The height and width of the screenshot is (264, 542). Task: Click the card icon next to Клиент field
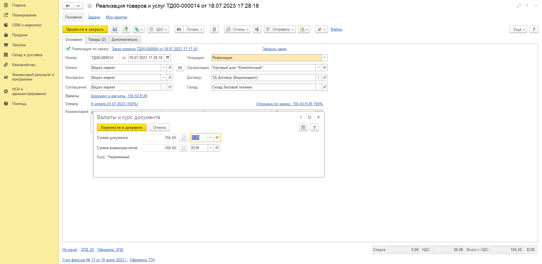pyautogui.click(x=180, y=67)
